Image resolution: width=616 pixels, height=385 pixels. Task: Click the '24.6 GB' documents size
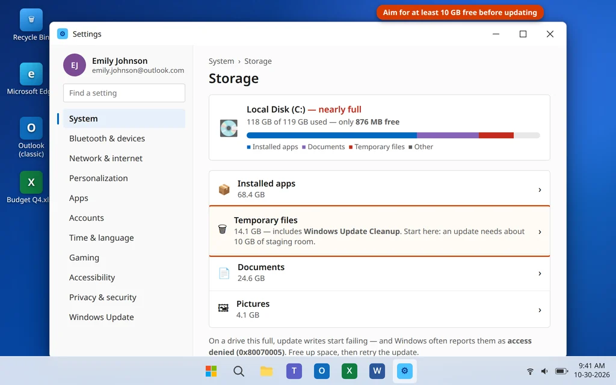pyautogui.click(x=251, y=278)
